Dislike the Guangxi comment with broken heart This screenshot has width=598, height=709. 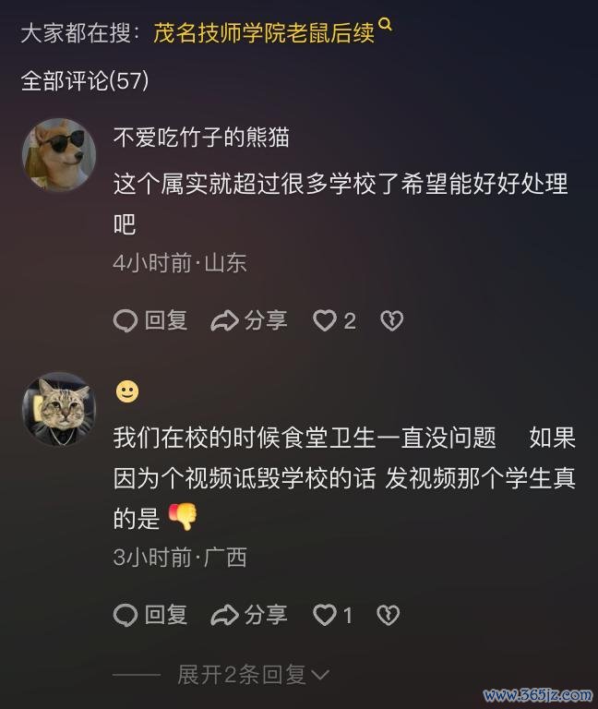tap(388, 615)
